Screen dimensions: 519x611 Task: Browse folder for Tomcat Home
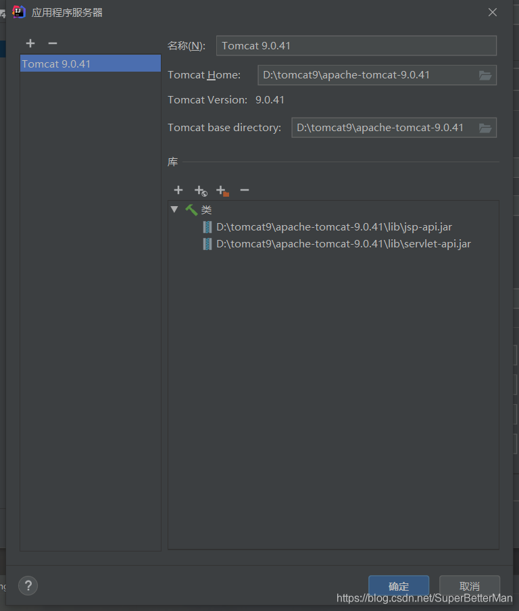(485, 75)
